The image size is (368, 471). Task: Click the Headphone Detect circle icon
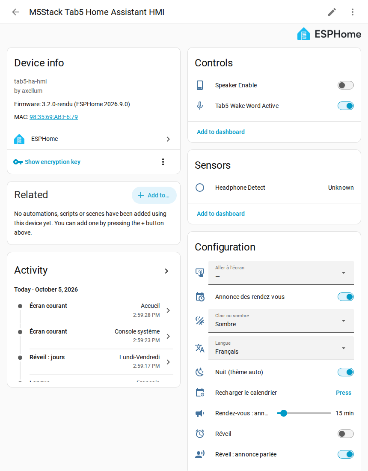(x=199, y=188)
